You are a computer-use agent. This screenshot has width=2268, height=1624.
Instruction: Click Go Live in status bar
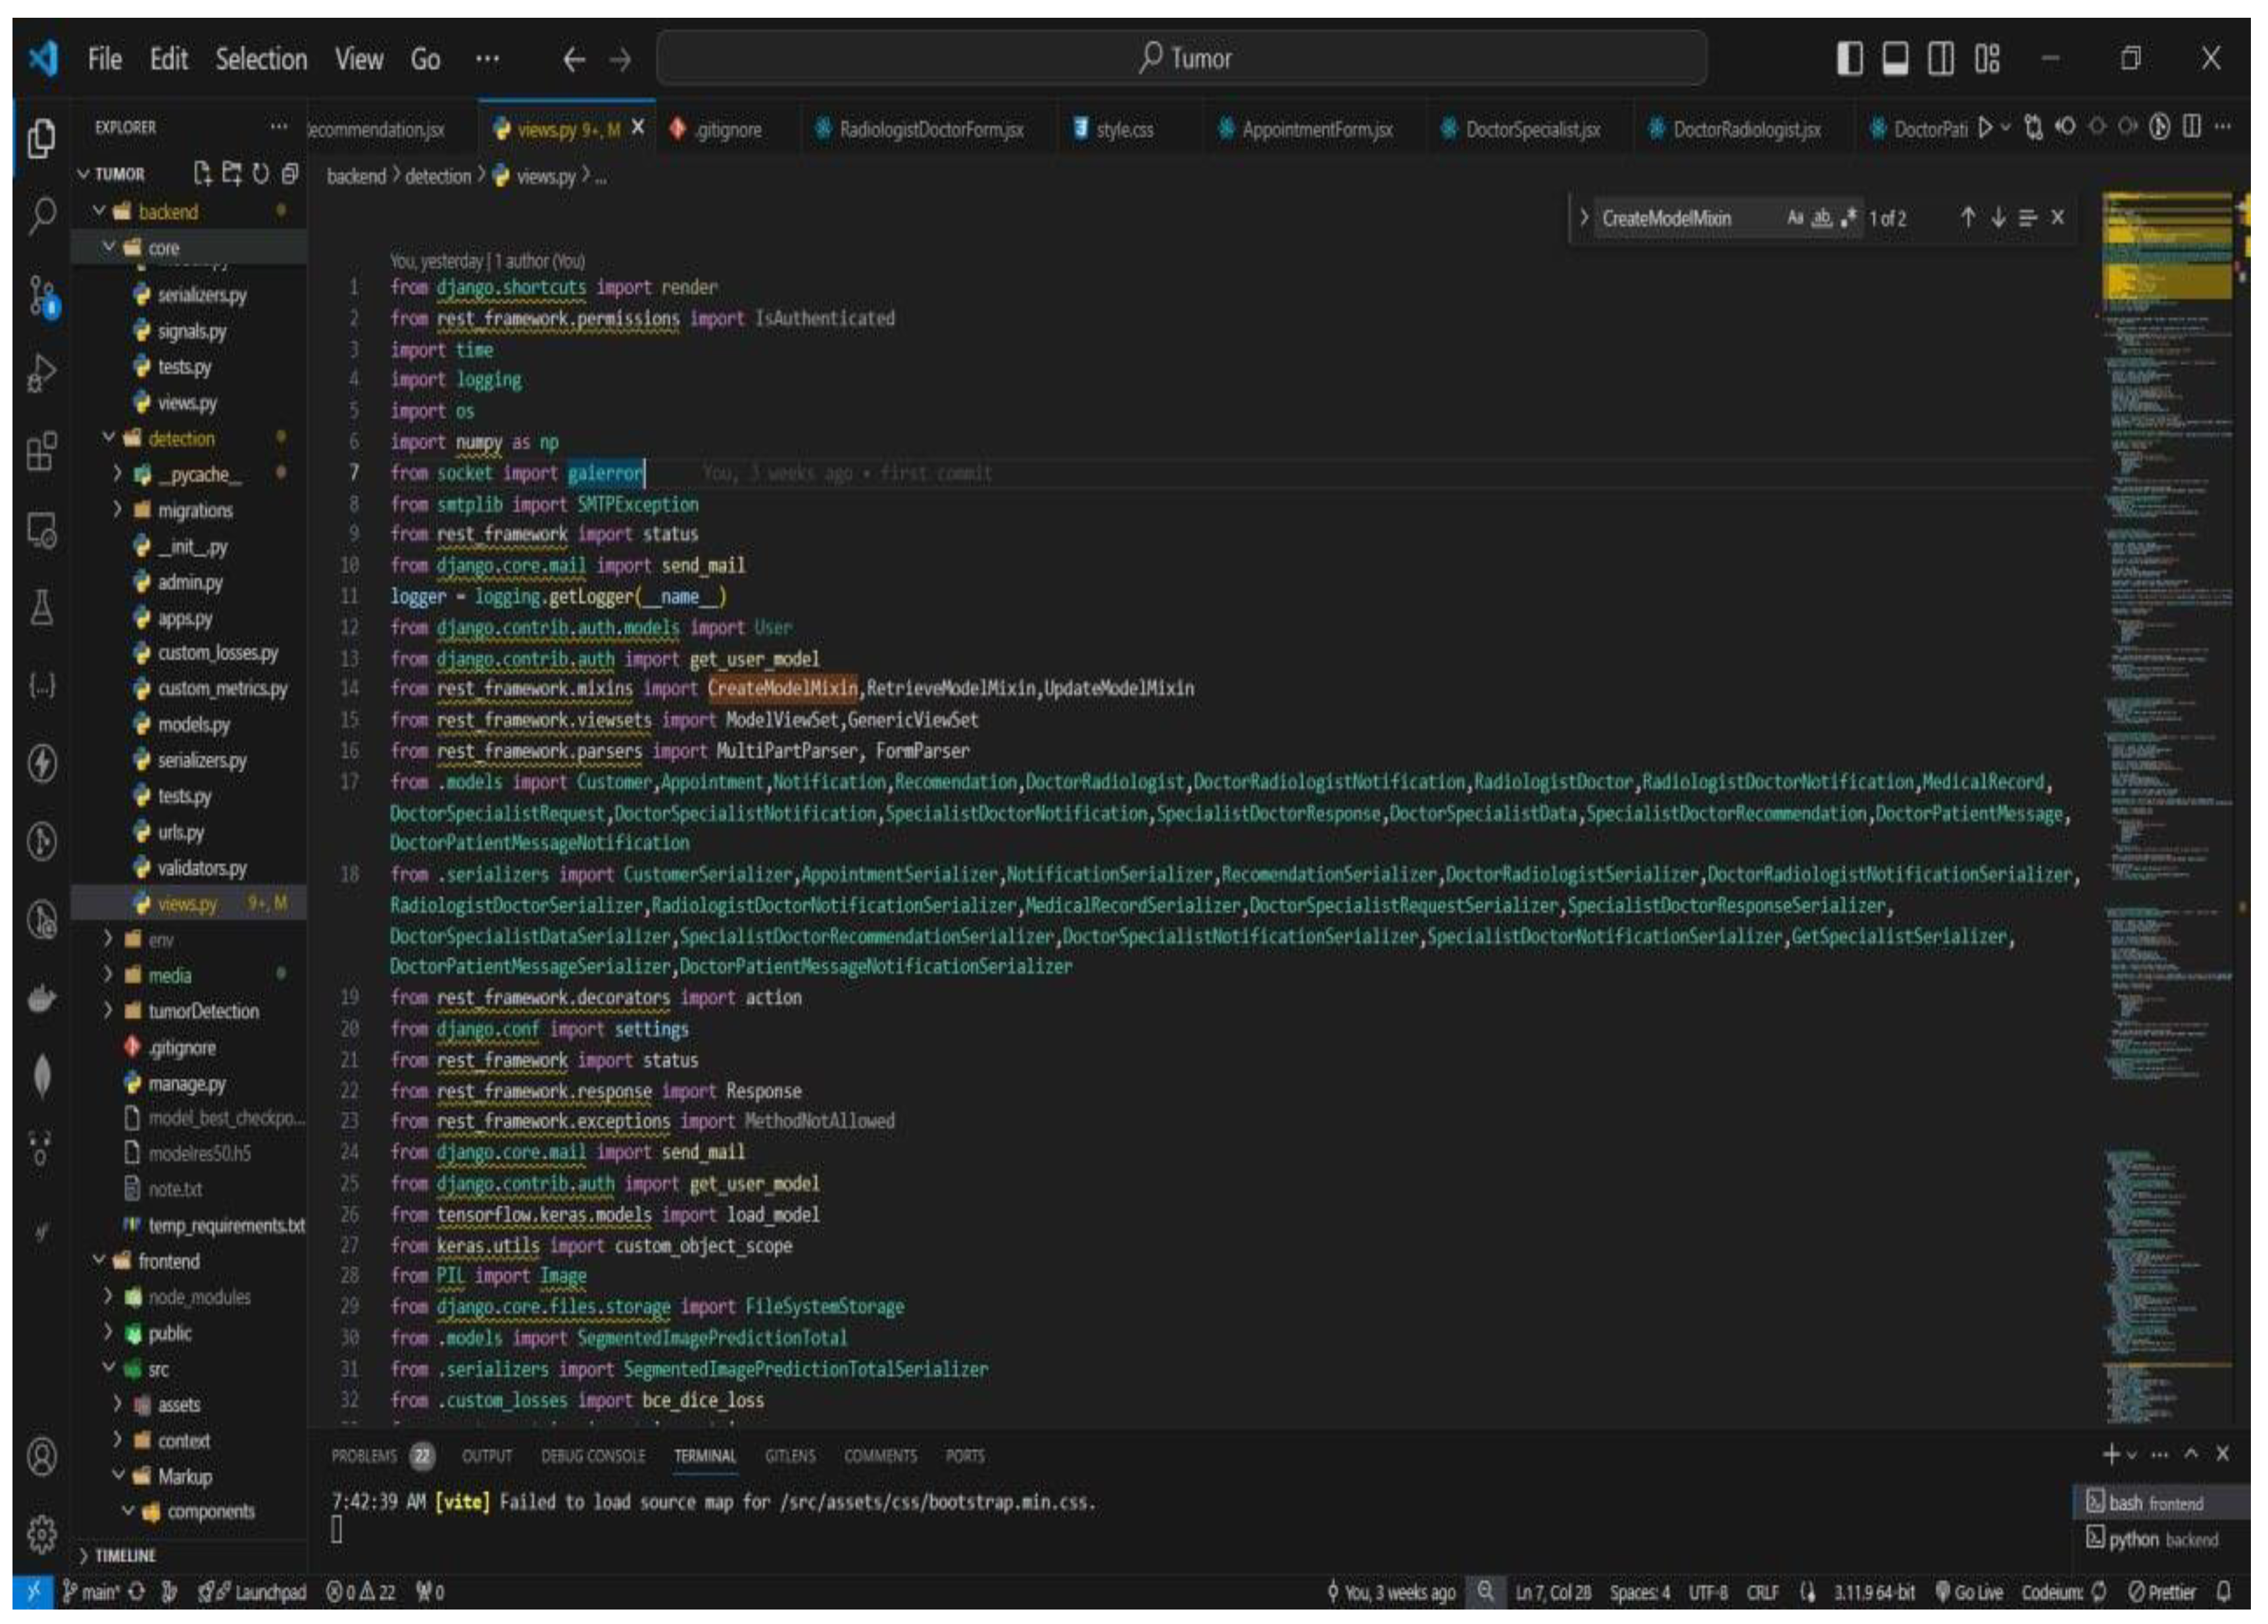pyautogui.click(x=1969, y=1592)
